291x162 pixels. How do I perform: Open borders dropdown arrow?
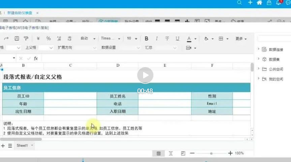coord(227,39)
